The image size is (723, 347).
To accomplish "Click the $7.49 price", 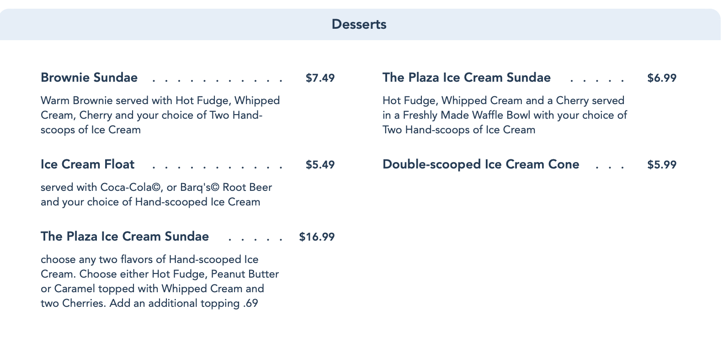I will [320, 78].
